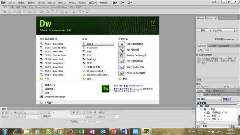This screenshot has height=135, width=240.
Task: Expand the 本地磁盘 (C:) tree node
Action: coord(205,112)
